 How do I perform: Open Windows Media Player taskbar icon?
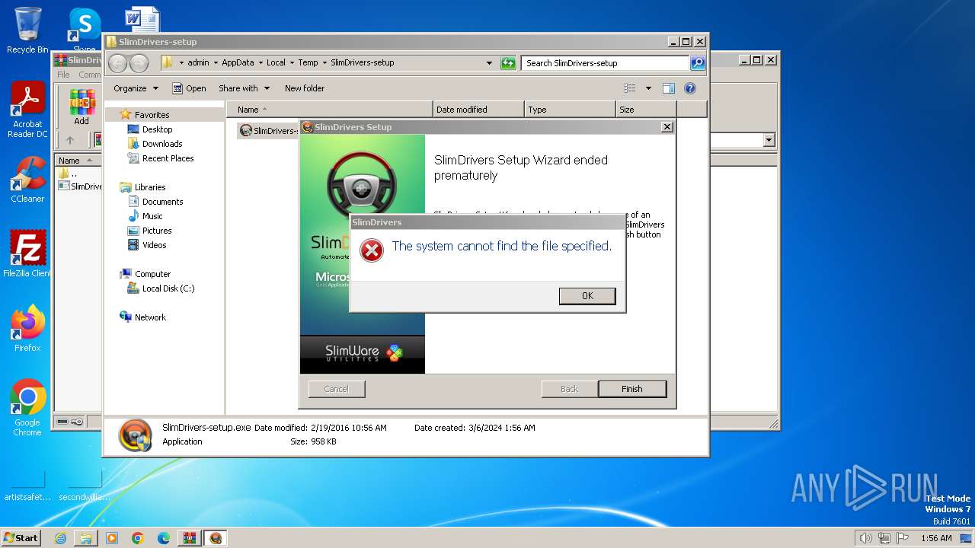click(x=112, y=538)
